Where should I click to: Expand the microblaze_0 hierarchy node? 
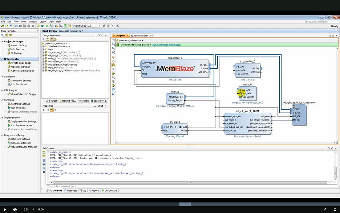pyautogui.click(x=43, y=61)
